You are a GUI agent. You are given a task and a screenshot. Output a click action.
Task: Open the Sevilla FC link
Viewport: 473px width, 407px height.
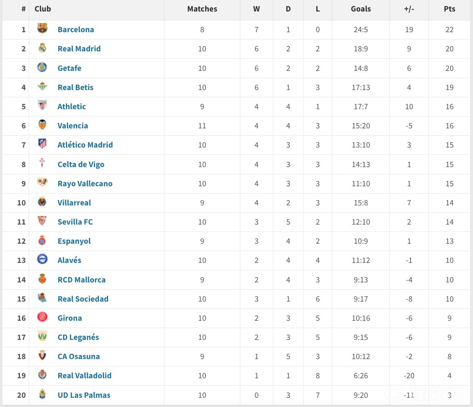(x=75, y=222)
